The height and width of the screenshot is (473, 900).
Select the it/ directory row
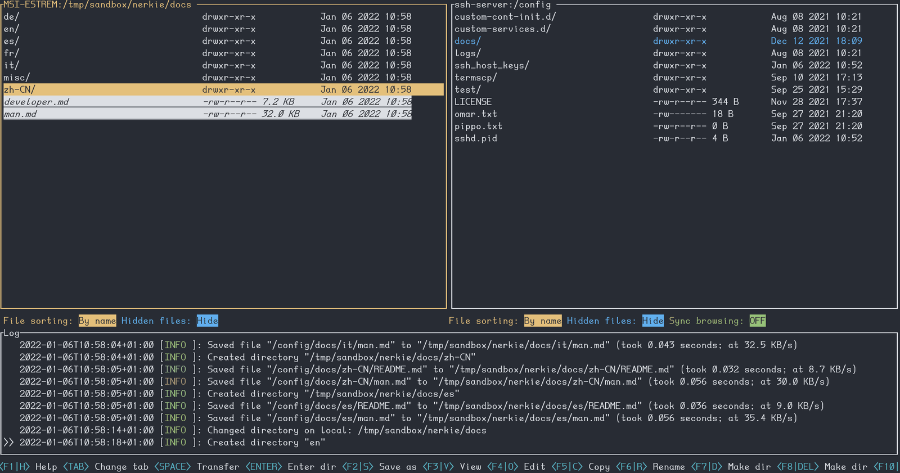coord(223,65)
